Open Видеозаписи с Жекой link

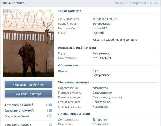pyautogui.click(x=19, y=110)
